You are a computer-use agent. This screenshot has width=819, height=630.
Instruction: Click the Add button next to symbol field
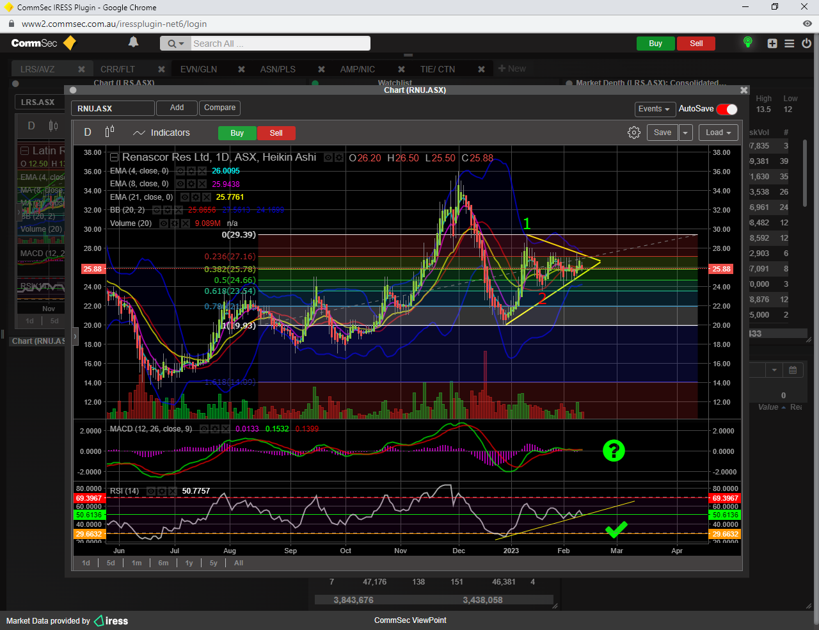[x=177, y=108]
